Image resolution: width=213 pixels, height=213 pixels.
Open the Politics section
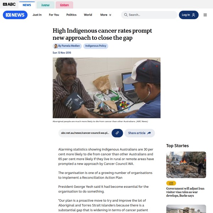coord(71,15)
